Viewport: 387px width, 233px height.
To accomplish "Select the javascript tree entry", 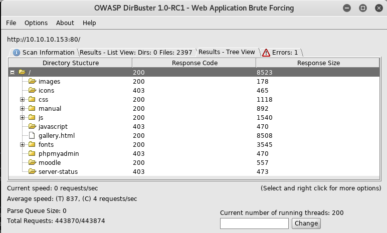I will (x=53, y=127).
